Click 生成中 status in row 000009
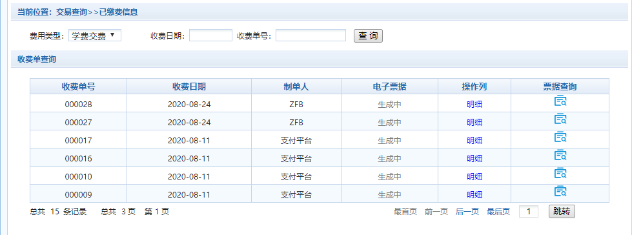The image size is (632, 235). 389,195
